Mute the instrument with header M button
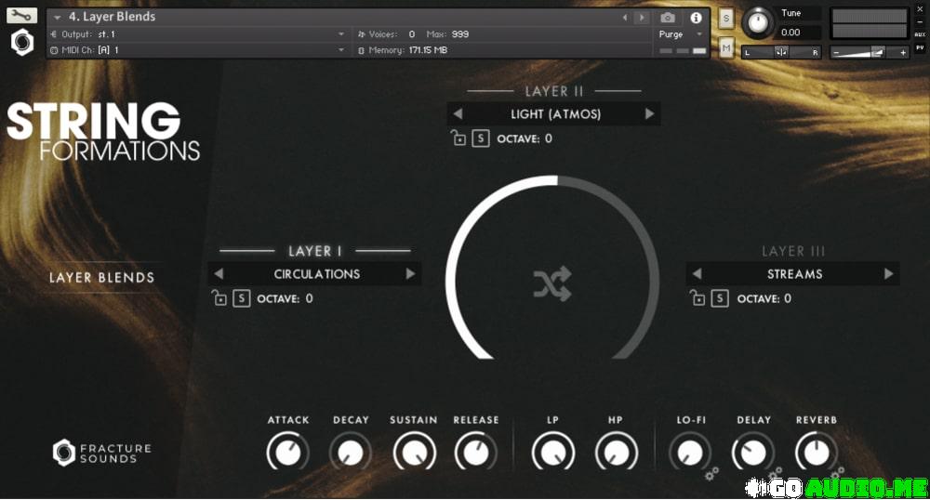Viewport: 930px width, 500px height. 726,47
